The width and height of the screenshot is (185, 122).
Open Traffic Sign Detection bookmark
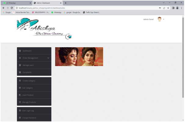tap(92, 13)
